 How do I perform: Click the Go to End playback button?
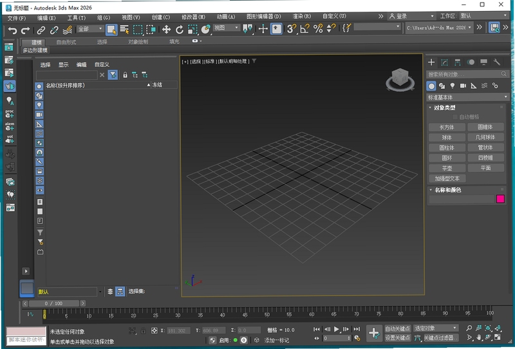click(x=357, y=329)
